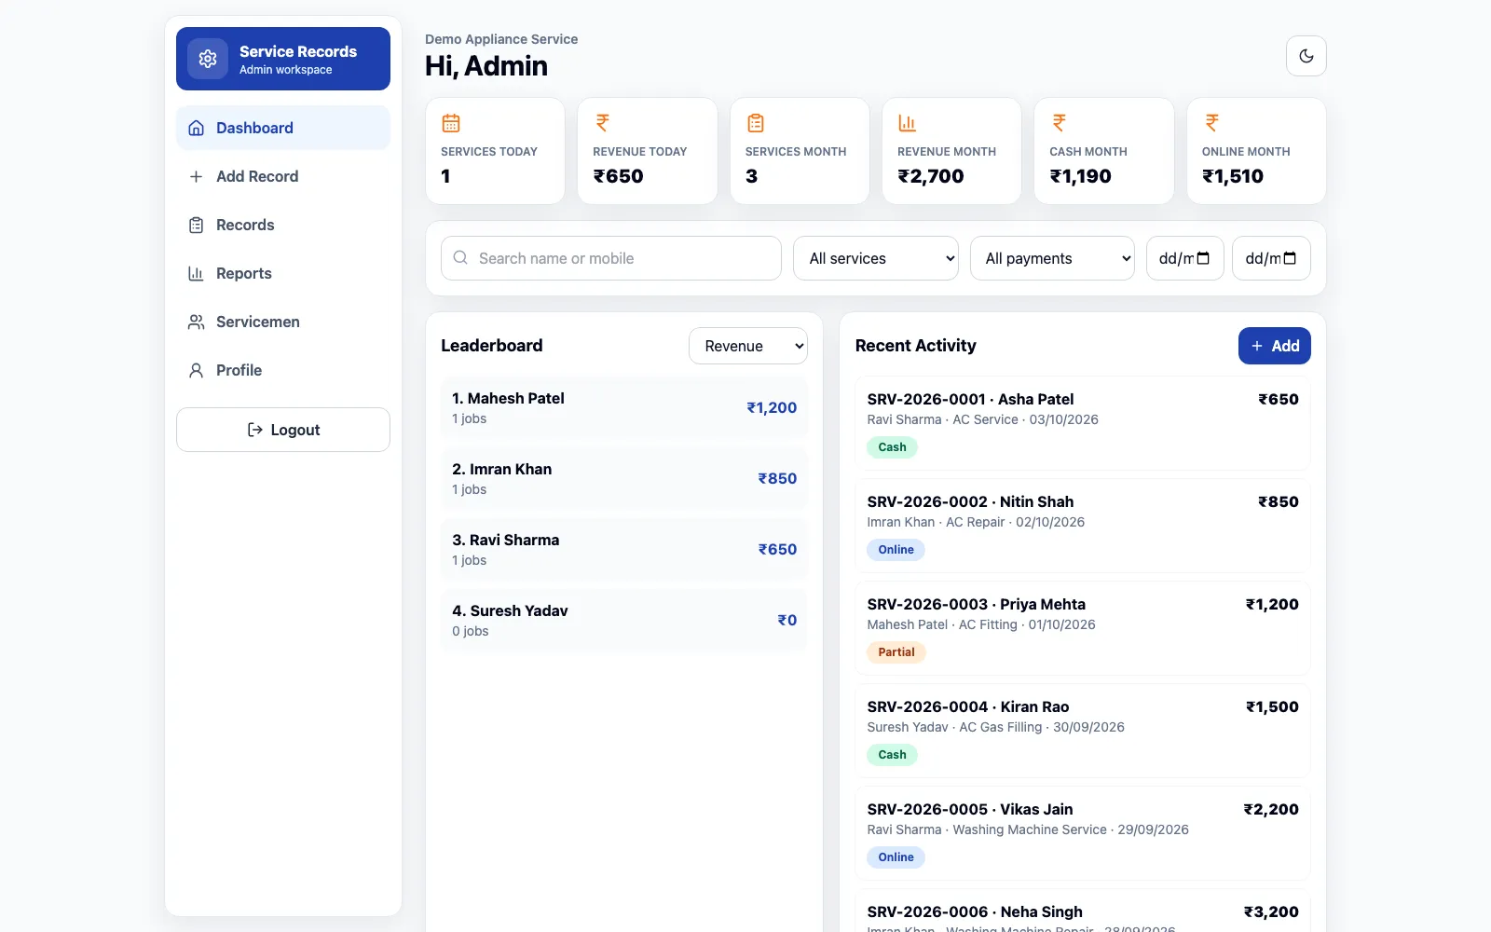
Task: Open the Leaderboard Revenue dropdown
Action: pos(748,346)
